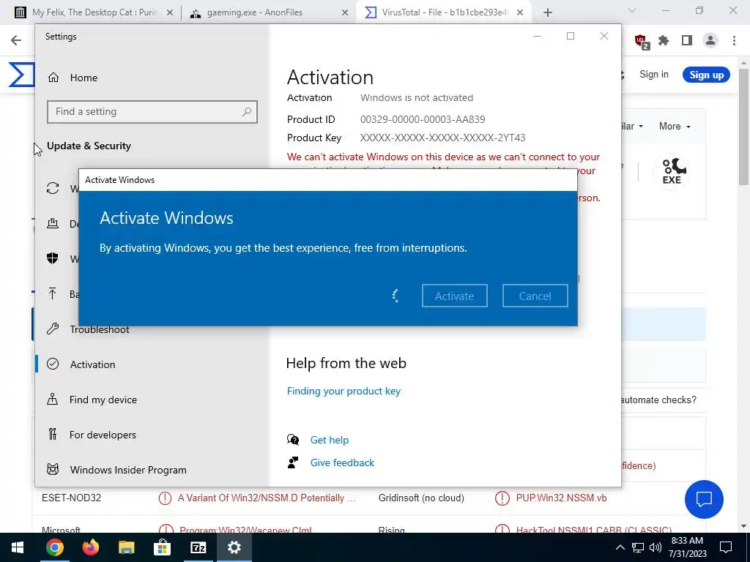This screenshot has height=562, width=750.
Task: Select Windows Insider Program in sidebar
Action: coord(128,470)
